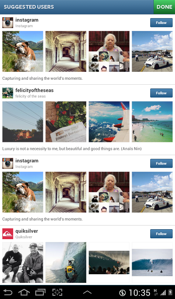The height and width of the screenshot is (299, 175).
Task: Tap the Android home icon
Action: (24, 292)
